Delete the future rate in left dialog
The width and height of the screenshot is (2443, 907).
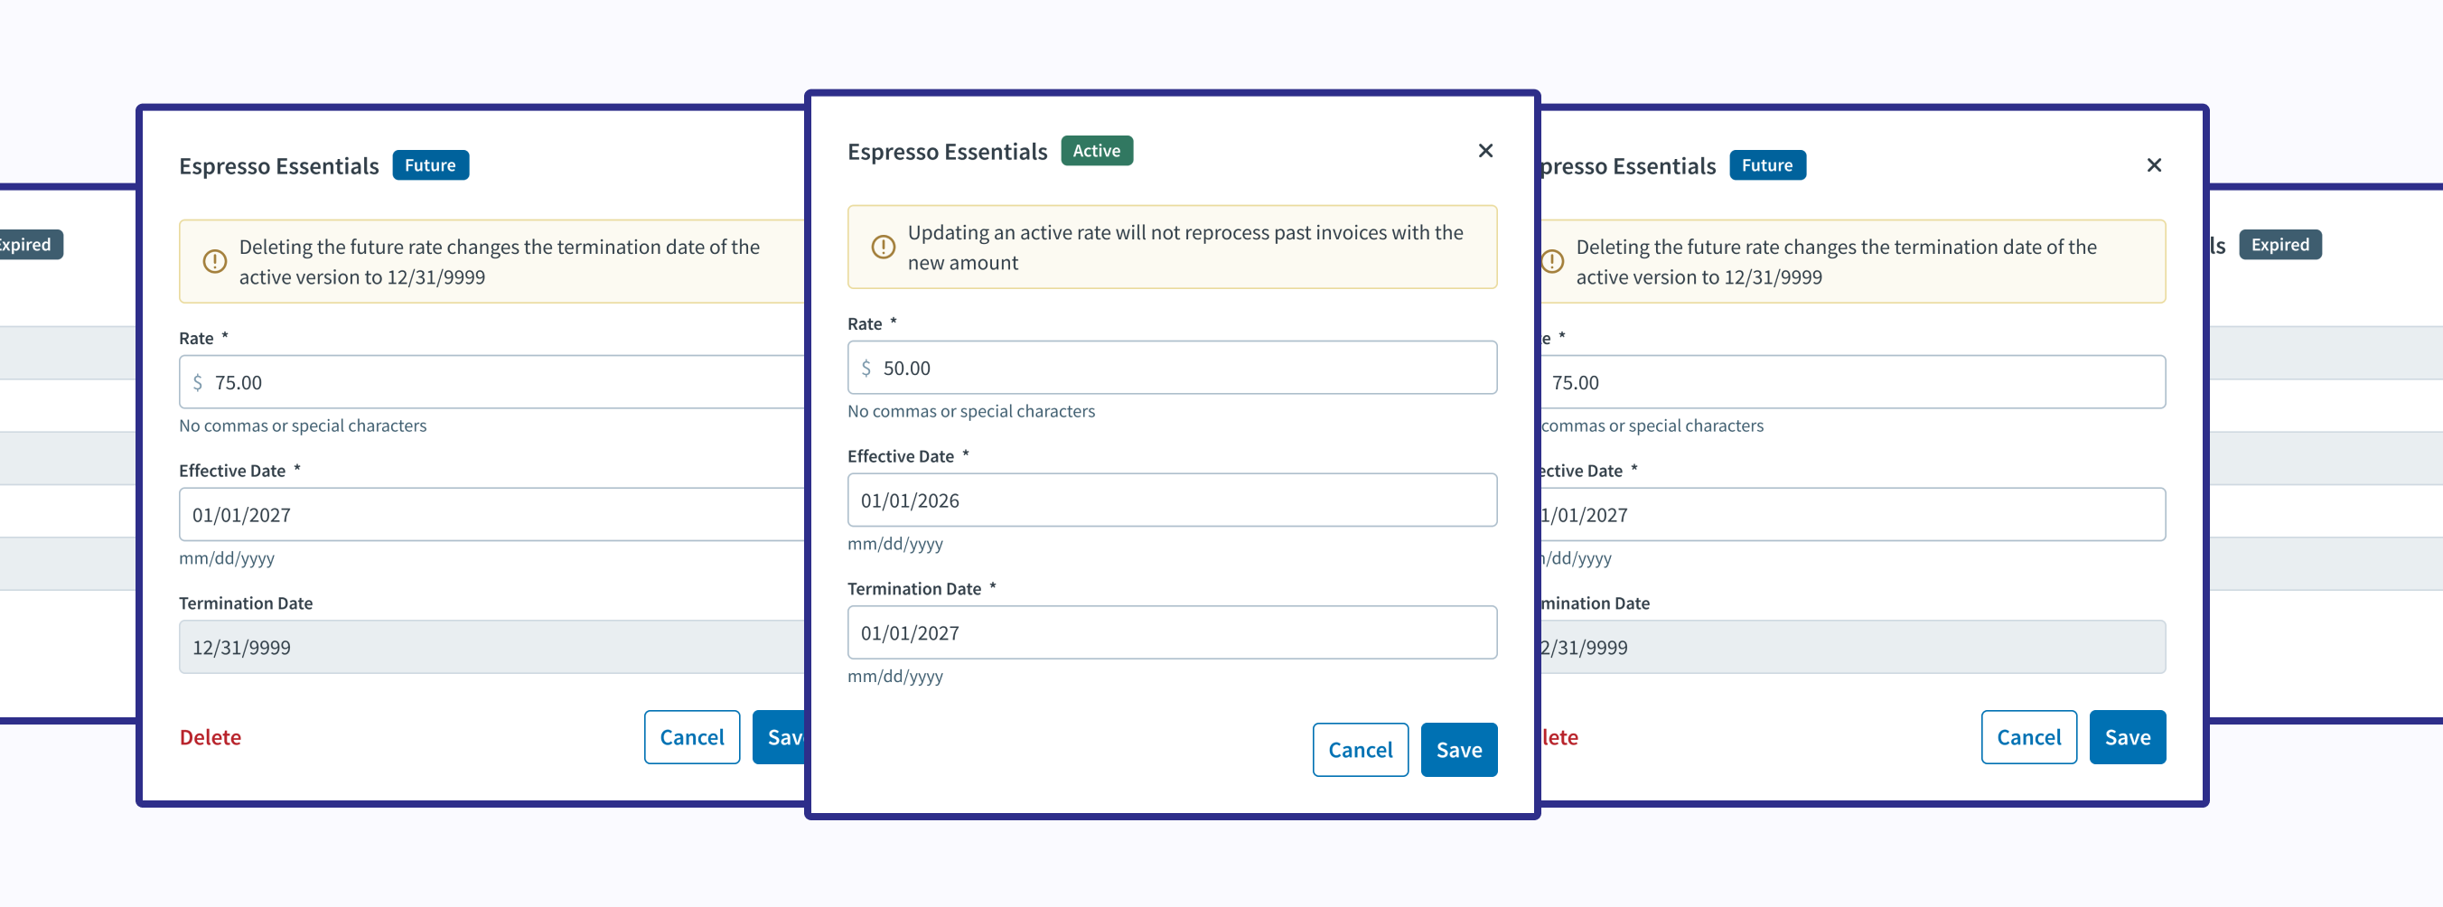point(211,737)
